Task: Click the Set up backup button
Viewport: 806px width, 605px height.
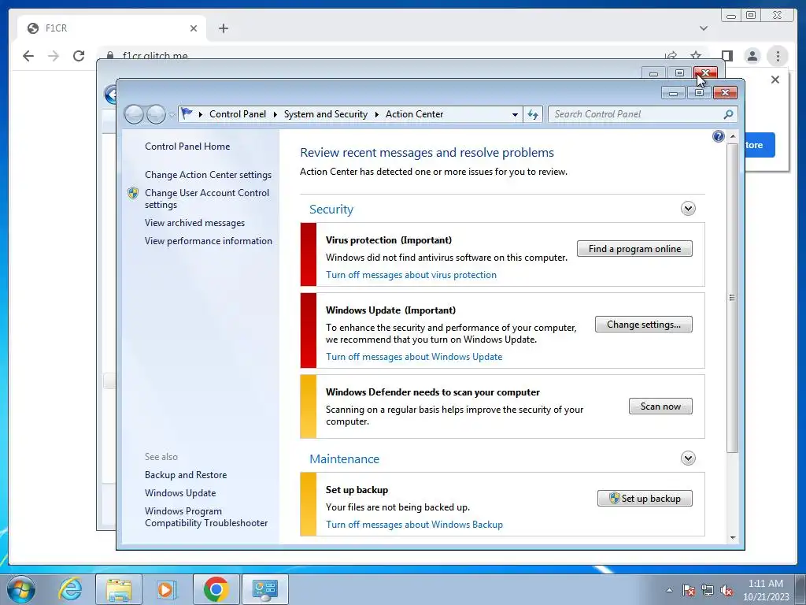Action: [645, 498]
